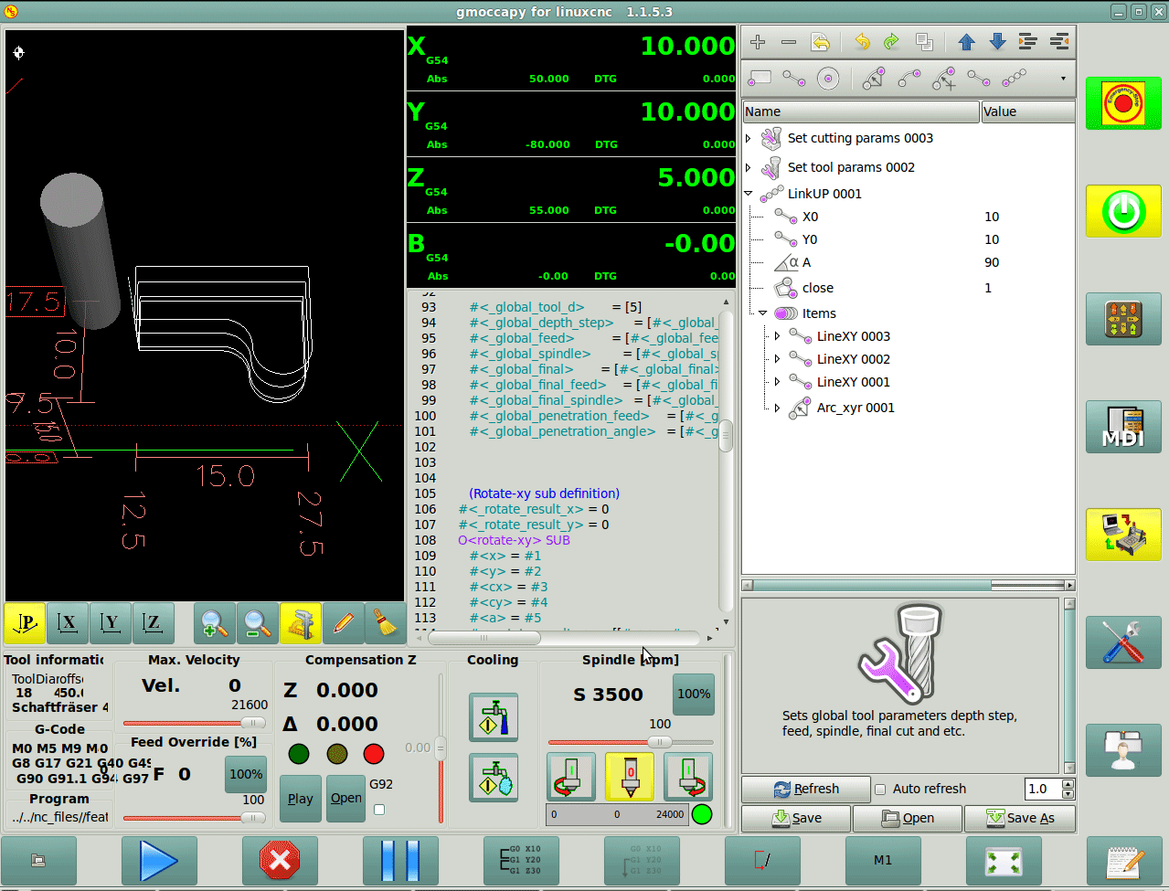Viewport: 1169px width, 891px height.
Task: Click the Save As button
Action: click(x=1020, y=818)
